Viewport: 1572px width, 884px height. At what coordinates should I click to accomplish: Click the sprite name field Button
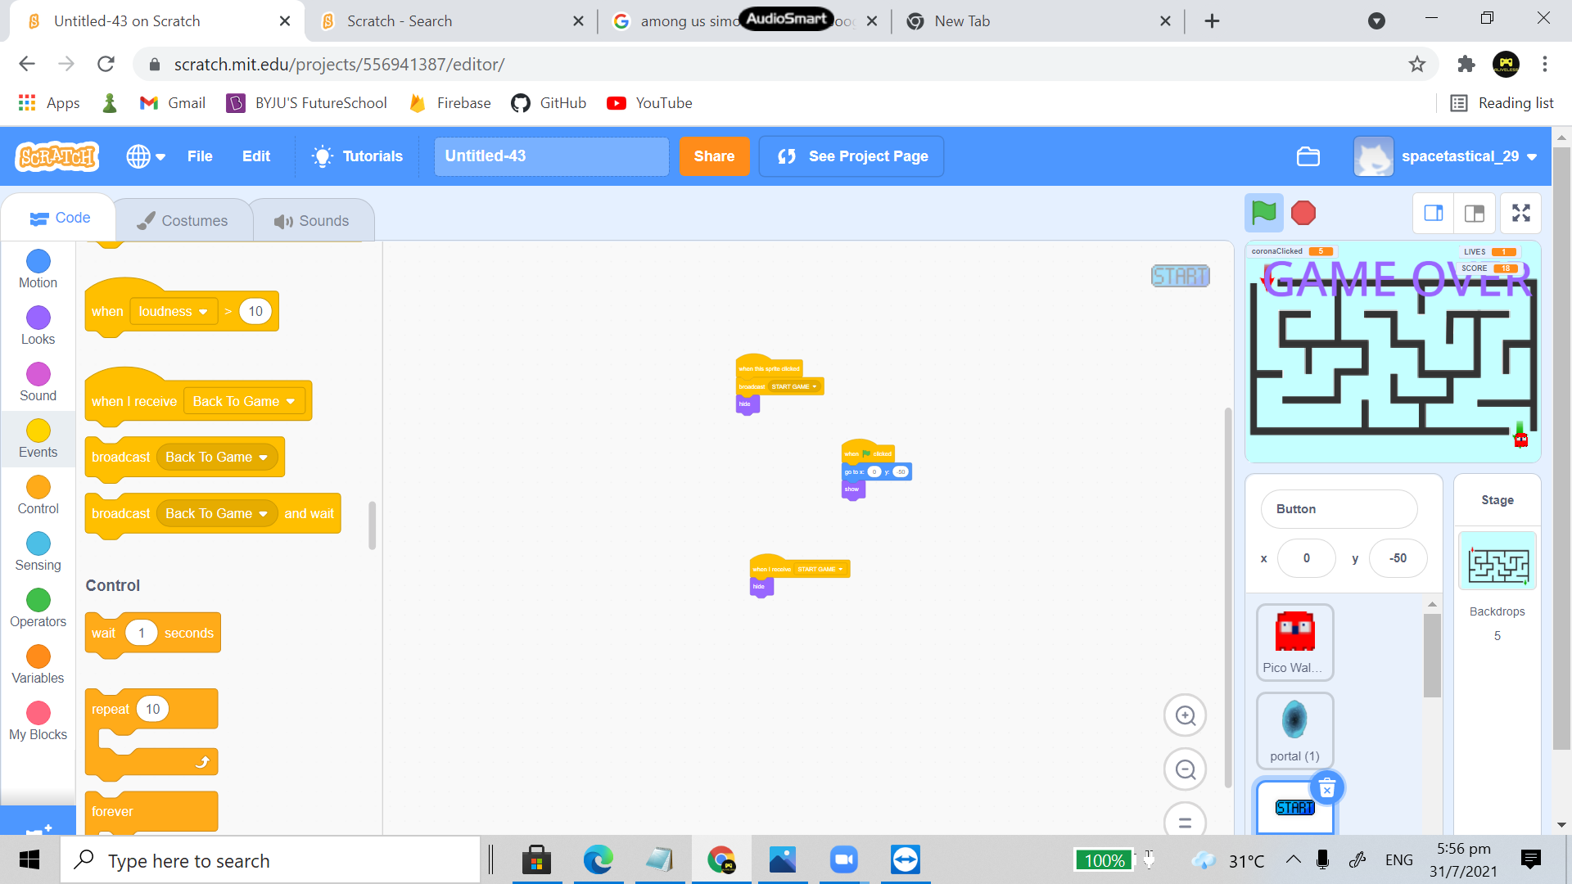pyautogui.click(x=1339, y=509)
